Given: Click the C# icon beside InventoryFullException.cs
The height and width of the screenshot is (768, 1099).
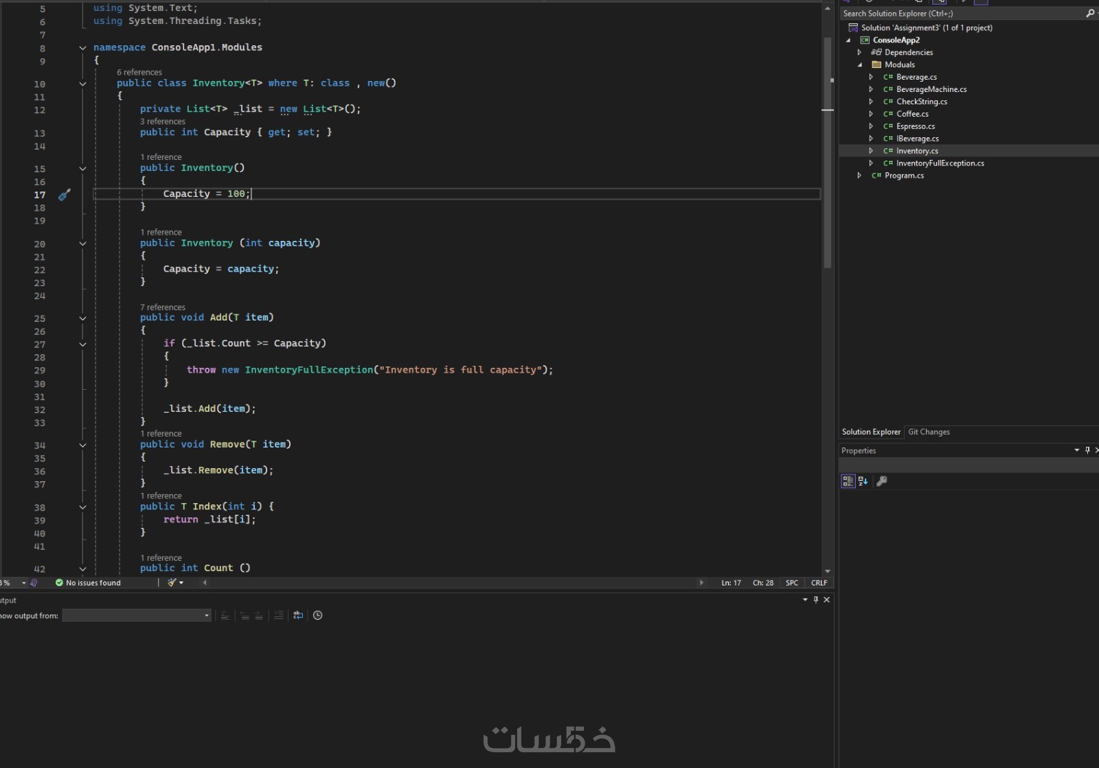Looking at the screenshot, I should pos(888,163).
